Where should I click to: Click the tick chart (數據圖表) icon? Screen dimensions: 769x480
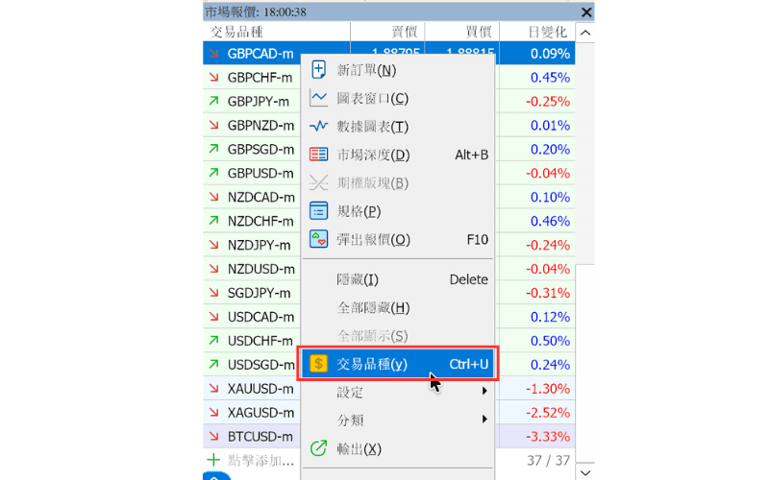(x=318, y=127)
